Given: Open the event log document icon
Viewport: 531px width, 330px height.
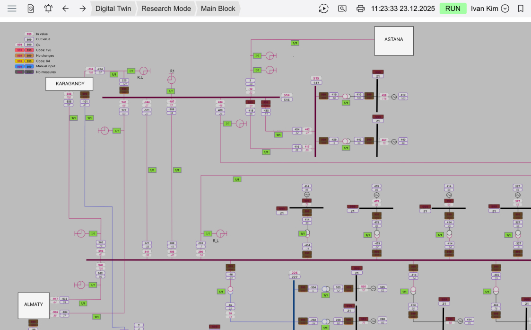Looking at the screenshot, I should pos(31,9).
